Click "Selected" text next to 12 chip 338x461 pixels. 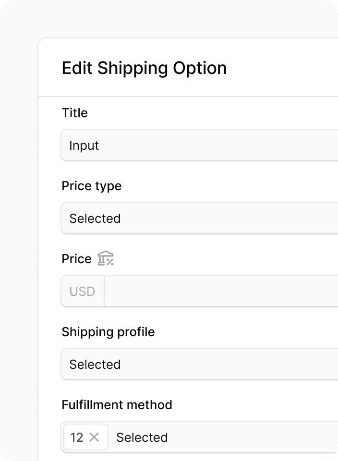click(x=142, y=437)
